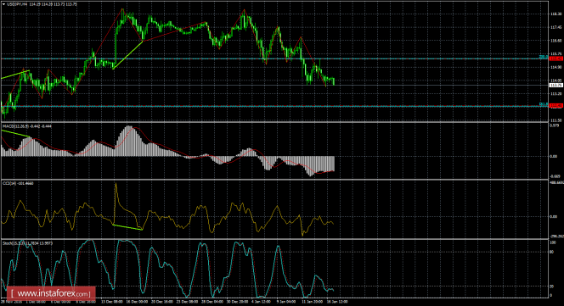Click the upper red price level tag
The width and height of the screenshot is (564, 306).
click(x=556, y=58)
